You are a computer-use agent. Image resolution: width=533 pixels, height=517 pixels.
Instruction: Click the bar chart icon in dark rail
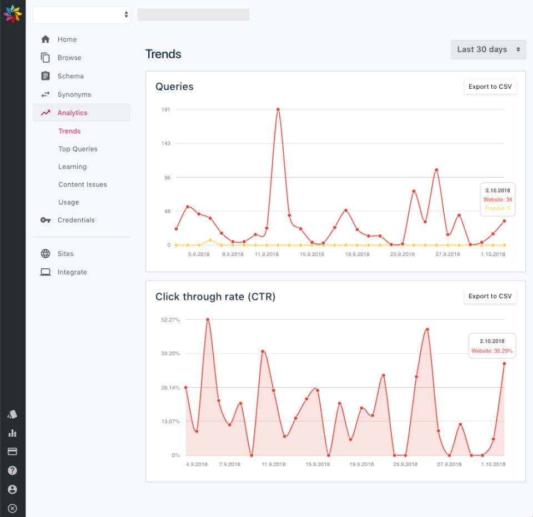click(13, 433)
